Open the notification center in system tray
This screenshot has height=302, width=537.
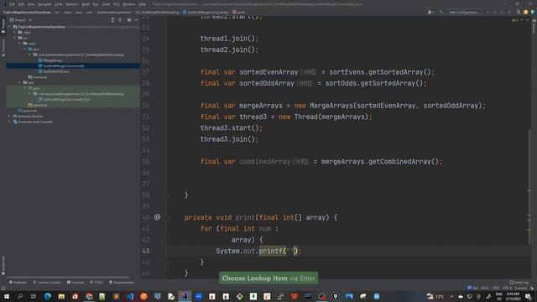[528, 296]
